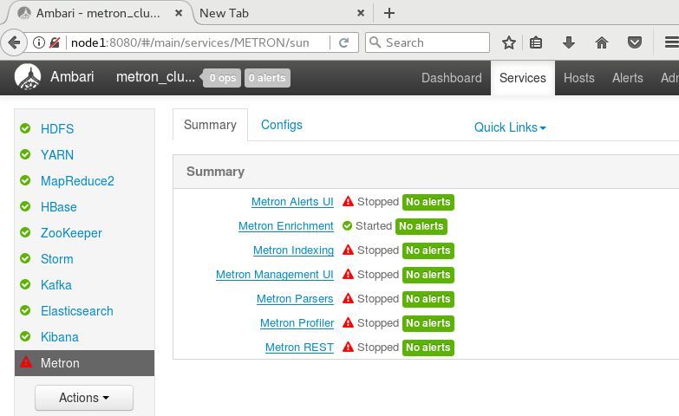679x416 pixels.
Task: Click No alerts badge for Metron Management UI
Action: tap(428, 275)
